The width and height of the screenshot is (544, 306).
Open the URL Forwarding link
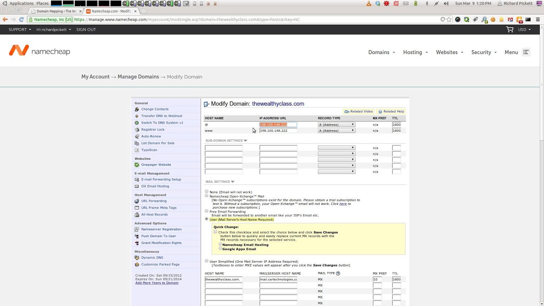(x=154, y=201)
